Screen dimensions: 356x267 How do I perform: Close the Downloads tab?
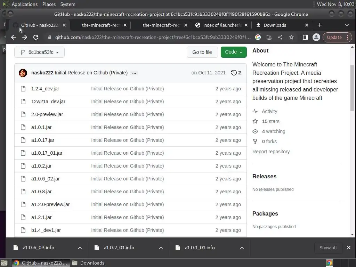307,25
